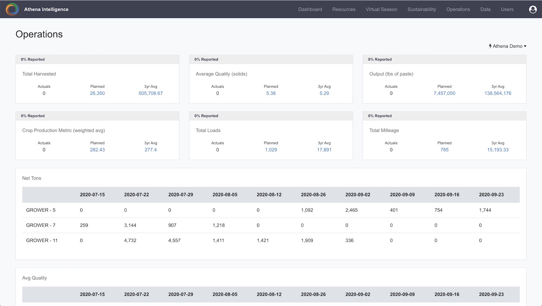The height and width of the screenshot is (306, 542).
Task: Click Total Harvested planned value 26,350
Action: coord(97,93)
